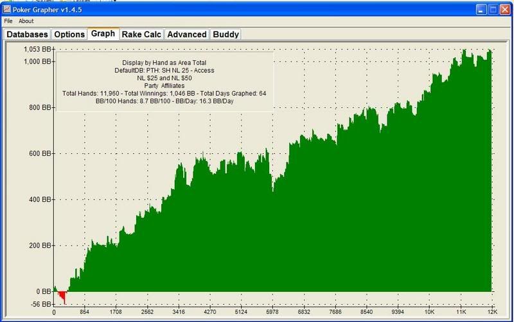
Task: Open the Buddy tab
Action: click(226, 35)
